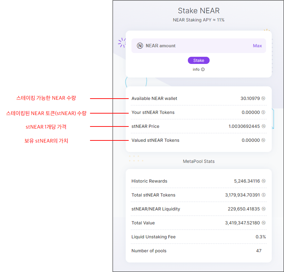
Task: Click stNEAR icon beside Total stNEAR Tokens value
Action: 264,195
